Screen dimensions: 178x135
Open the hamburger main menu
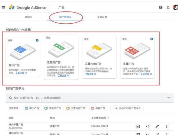(x=4, y=7)
